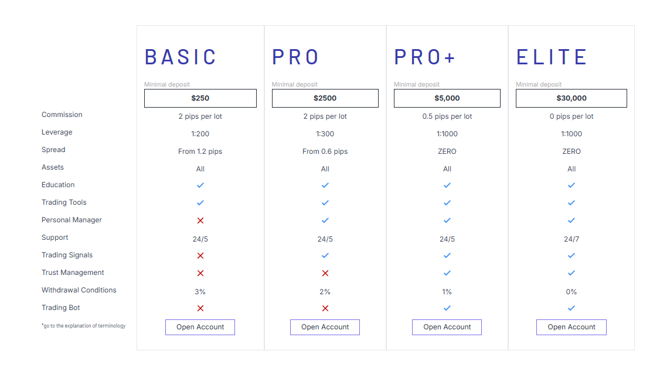Click the Pro plan Trading Signals checkmark

click(x=325, y=256)
